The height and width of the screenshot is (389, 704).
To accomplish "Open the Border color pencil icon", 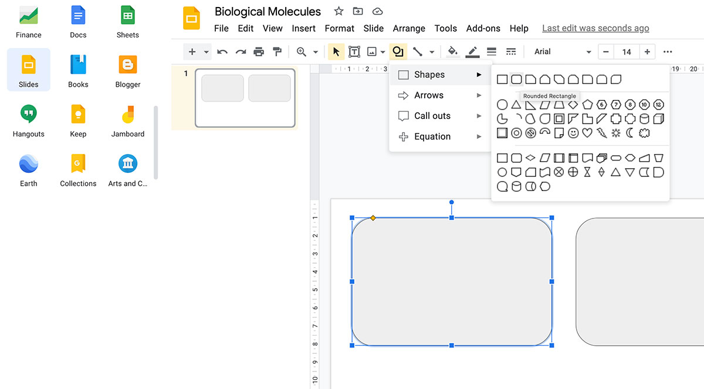I will [x=472, y=52].
